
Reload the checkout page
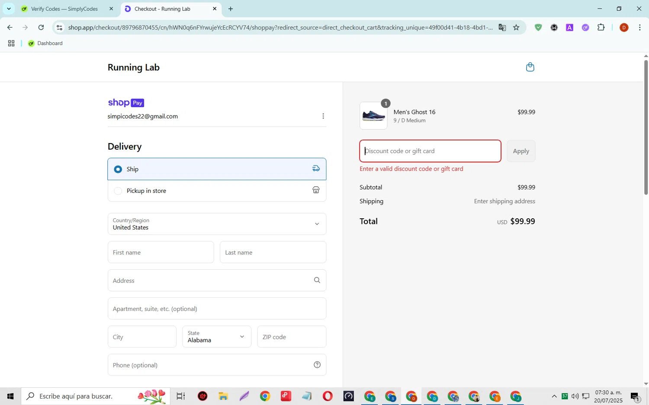[x=41, y=27]
